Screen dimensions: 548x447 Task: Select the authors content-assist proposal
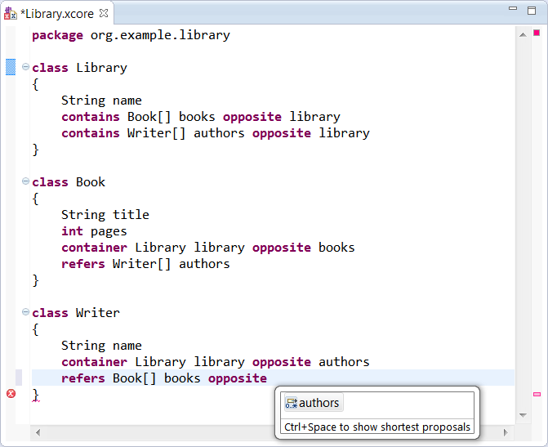(314, 403)
